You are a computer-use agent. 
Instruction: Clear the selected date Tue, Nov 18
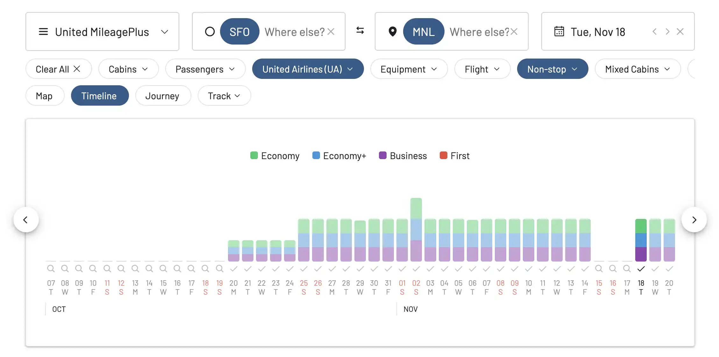[x=680, y=31]
